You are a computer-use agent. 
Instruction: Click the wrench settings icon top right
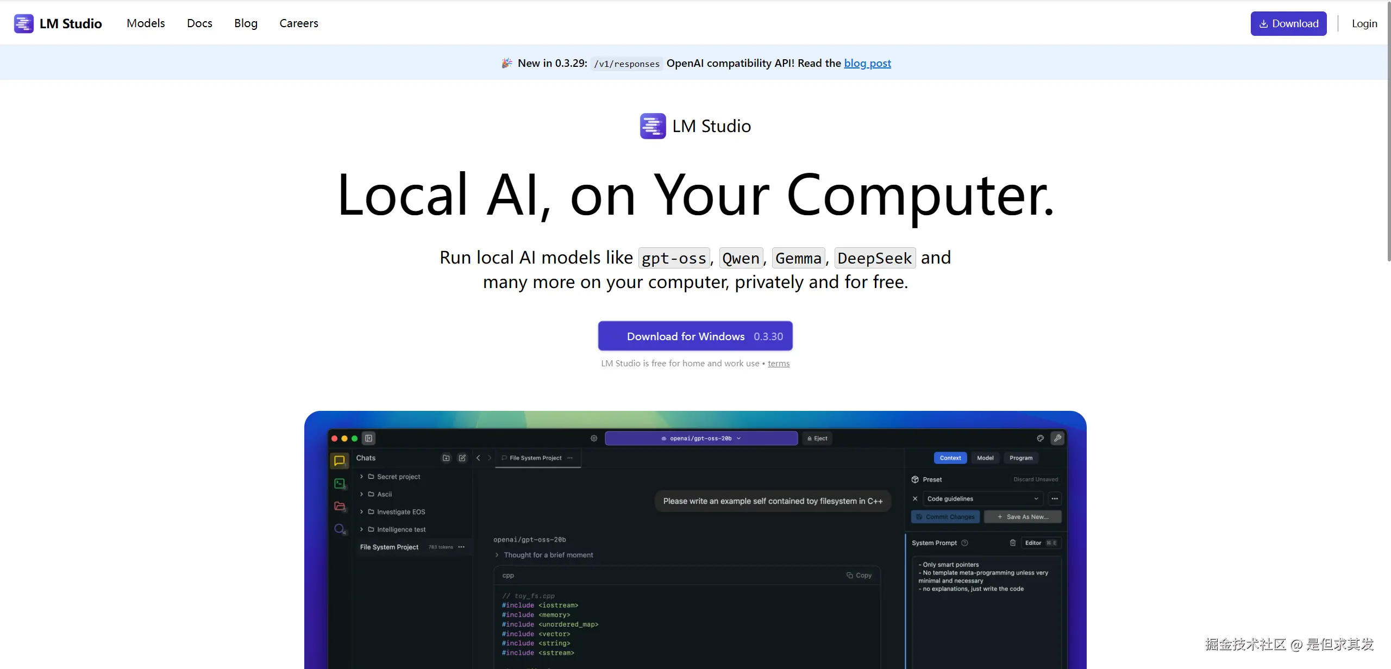point(1057,438)
